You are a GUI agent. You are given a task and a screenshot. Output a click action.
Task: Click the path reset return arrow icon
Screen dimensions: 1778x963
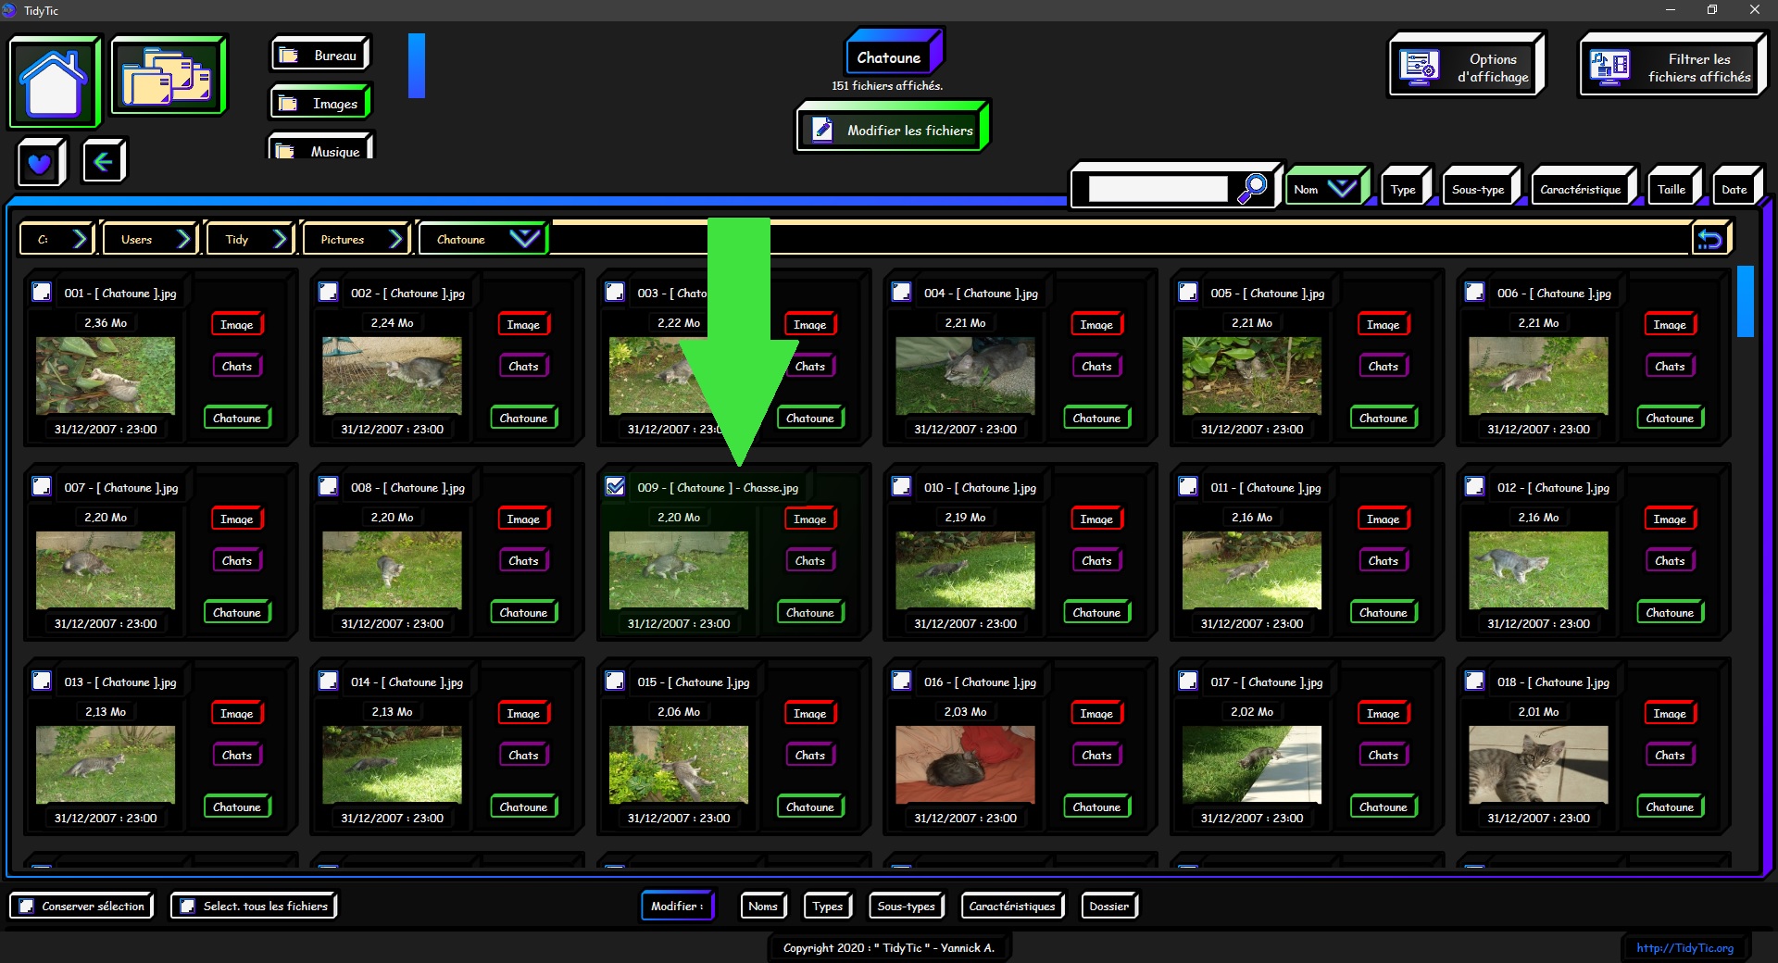pyautogui.click(x=1709, y=240)
